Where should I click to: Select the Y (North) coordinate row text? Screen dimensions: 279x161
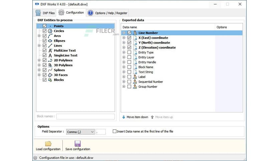[x=154, y=43]
